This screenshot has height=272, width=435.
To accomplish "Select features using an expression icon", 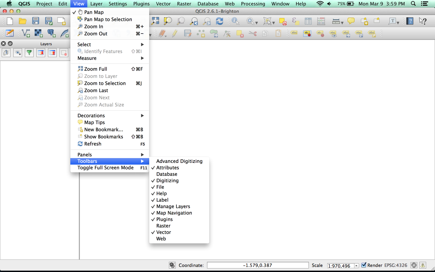I will [295, 21].
